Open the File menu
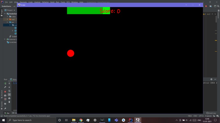Viewport: 220px width, 123px height. tap(6, 2)
